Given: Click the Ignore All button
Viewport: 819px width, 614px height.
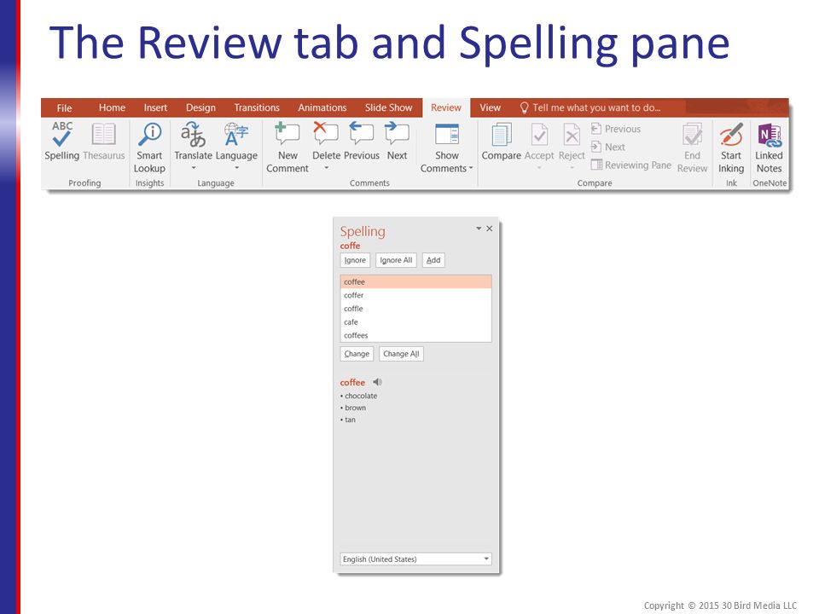Looking at the screenshot, I should tap(396, 260).
